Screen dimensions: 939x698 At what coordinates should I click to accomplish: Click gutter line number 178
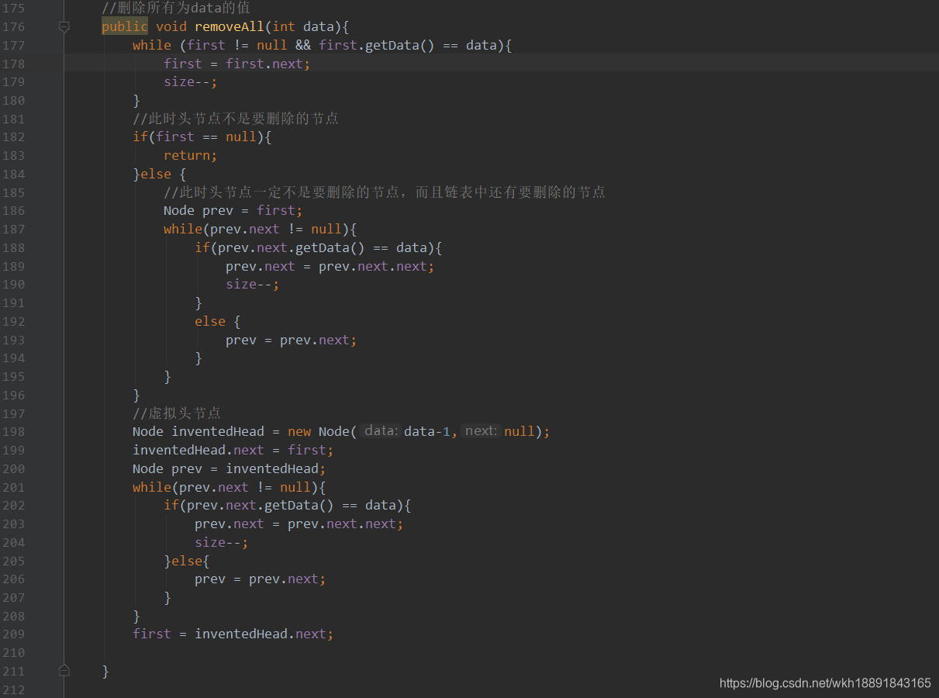tap(13, 64)
